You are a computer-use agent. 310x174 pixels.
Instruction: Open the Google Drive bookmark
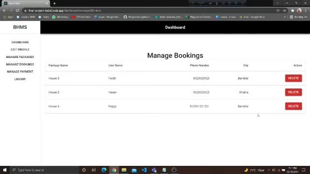252,17
